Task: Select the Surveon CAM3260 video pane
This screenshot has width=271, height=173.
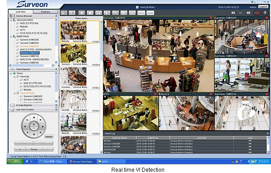Action: 242,37
